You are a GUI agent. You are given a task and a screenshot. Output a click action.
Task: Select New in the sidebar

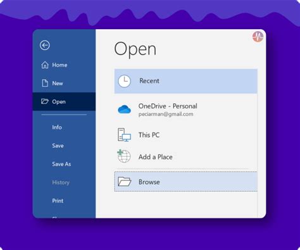64,83
